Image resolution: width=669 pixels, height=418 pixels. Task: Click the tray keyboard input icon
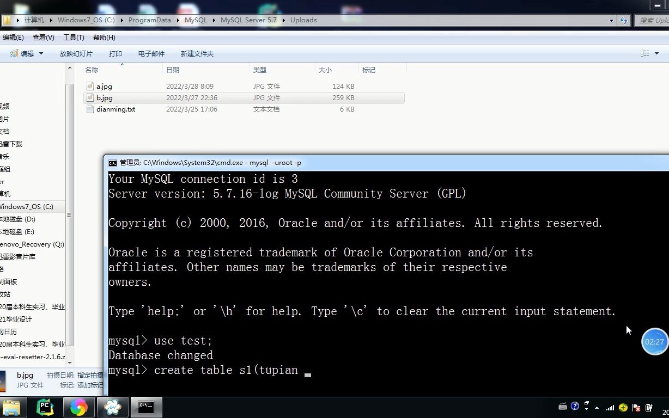point(563,407)
